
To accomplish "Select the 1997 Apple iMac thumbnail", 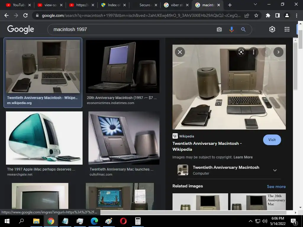I will (44, 138).
